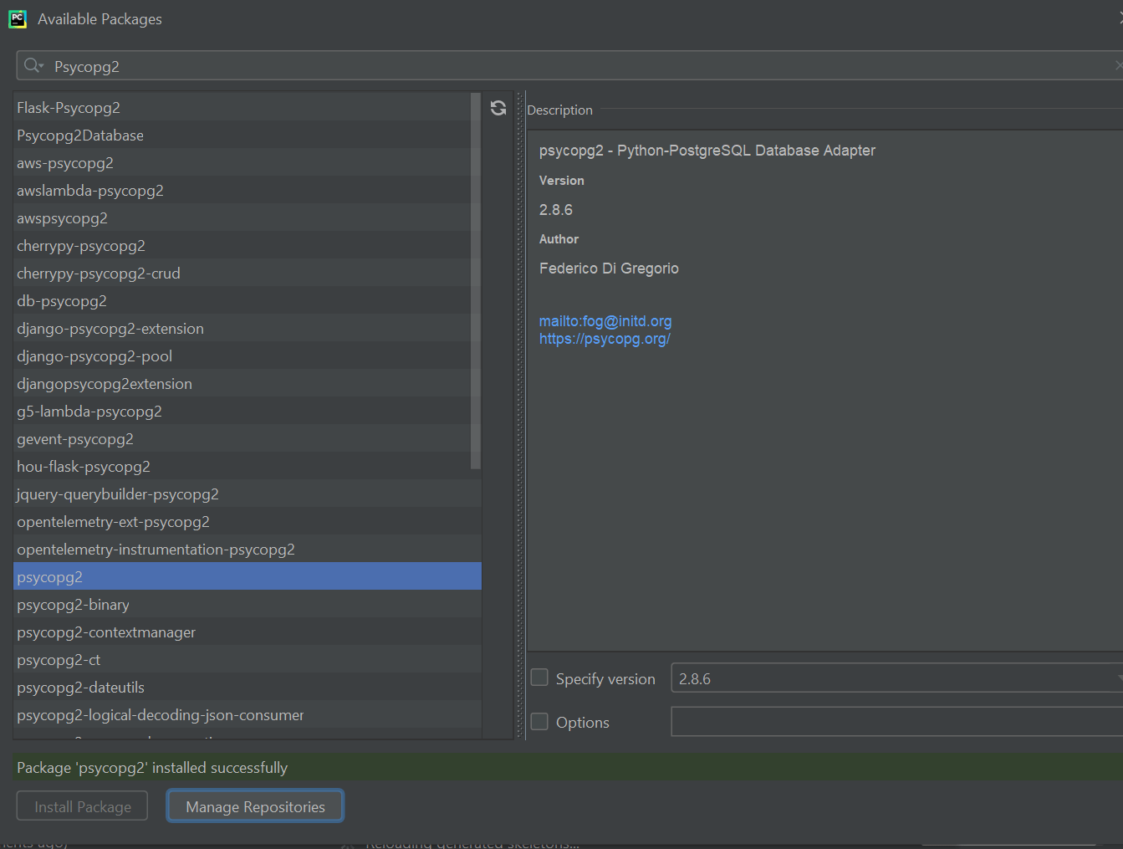Open the version 2.8.6 dropdown

(x=897, y=678)
